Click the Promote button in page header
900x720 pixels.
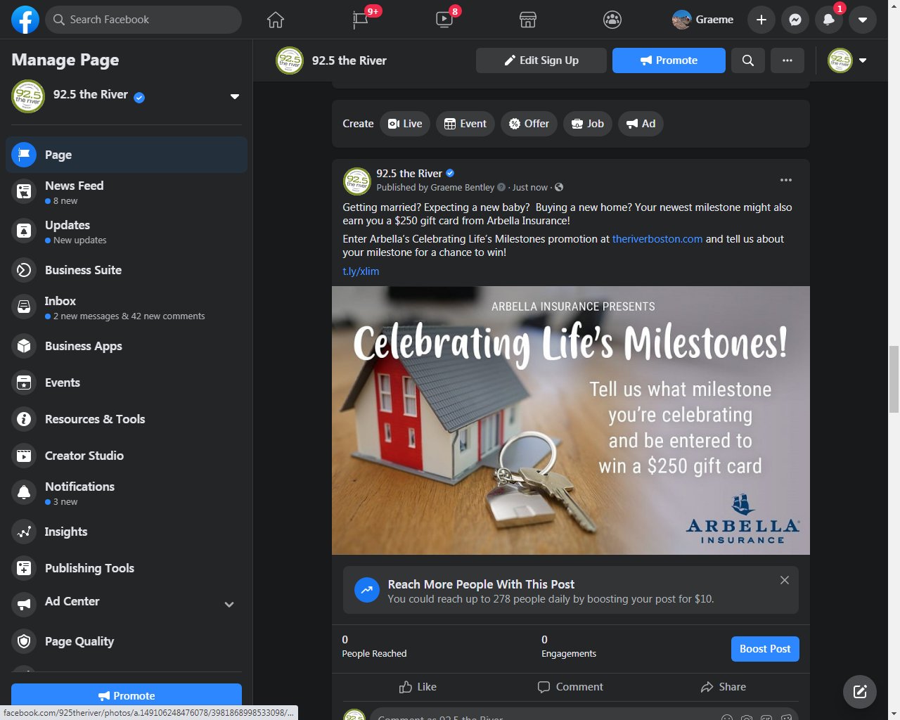tap(669, 60)
